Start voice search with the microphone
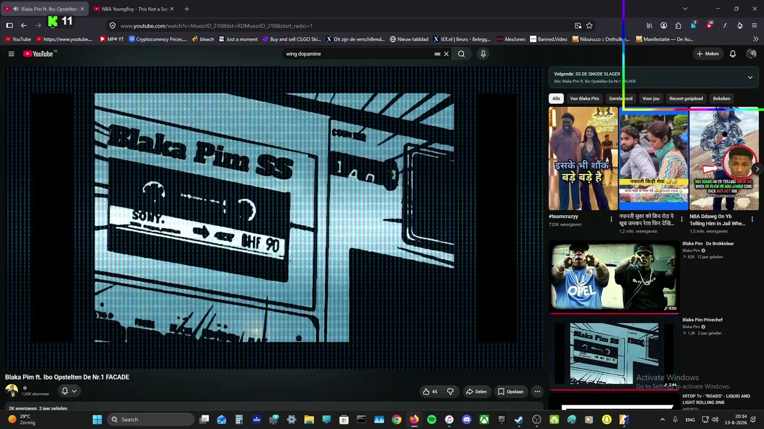This screenshot has height=429, width=764. coord(483,54)
